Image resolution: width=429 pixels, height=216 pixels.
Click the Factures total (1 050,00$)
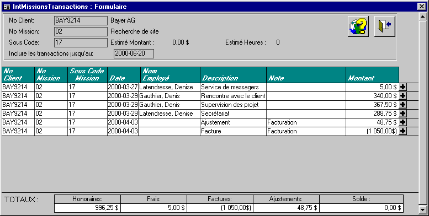(x=220, y=208)
